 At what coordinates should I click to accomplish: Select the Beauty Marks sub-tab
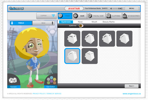[108, 22]
